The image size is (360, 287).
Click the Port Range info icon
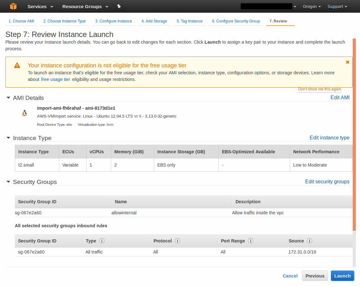tap(250, 241)
